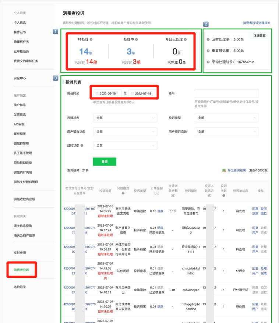The height and width of the screenshot is (323, 279).
Task: Go to 已审核任务 sidebar item
Action: coord(21,51)
